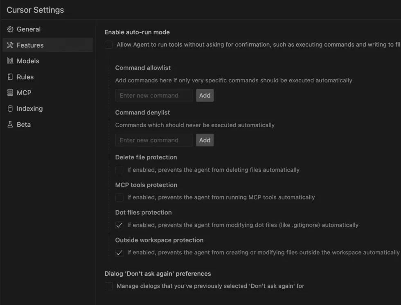
Task: Click the General gear icon in sidebar
Action: (10, 29)
